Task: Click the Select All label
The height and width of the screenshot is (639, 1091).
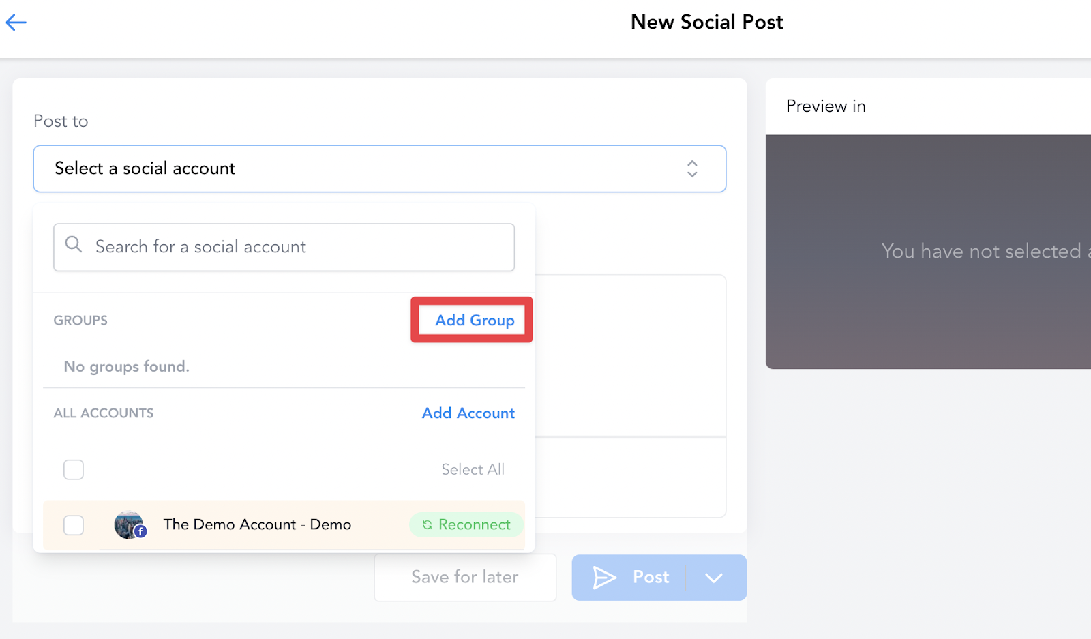Action: (473, 469)
